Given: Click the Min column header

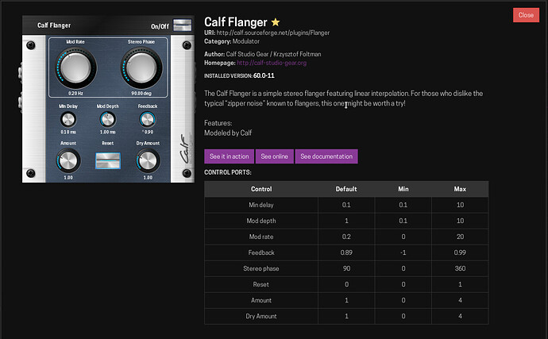Looking at the screenshot, I should (x=403, y=189).
